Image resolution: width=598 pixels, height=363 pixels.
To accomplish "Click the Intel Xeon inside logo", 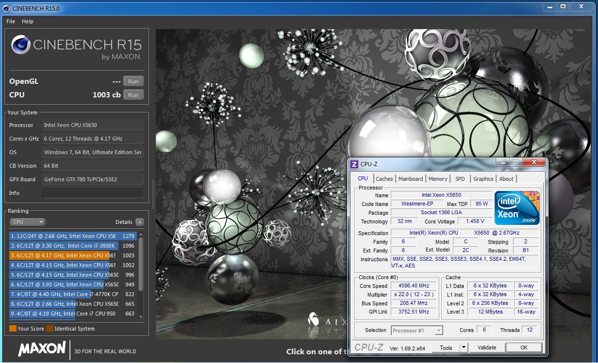I will click(516, 207).
